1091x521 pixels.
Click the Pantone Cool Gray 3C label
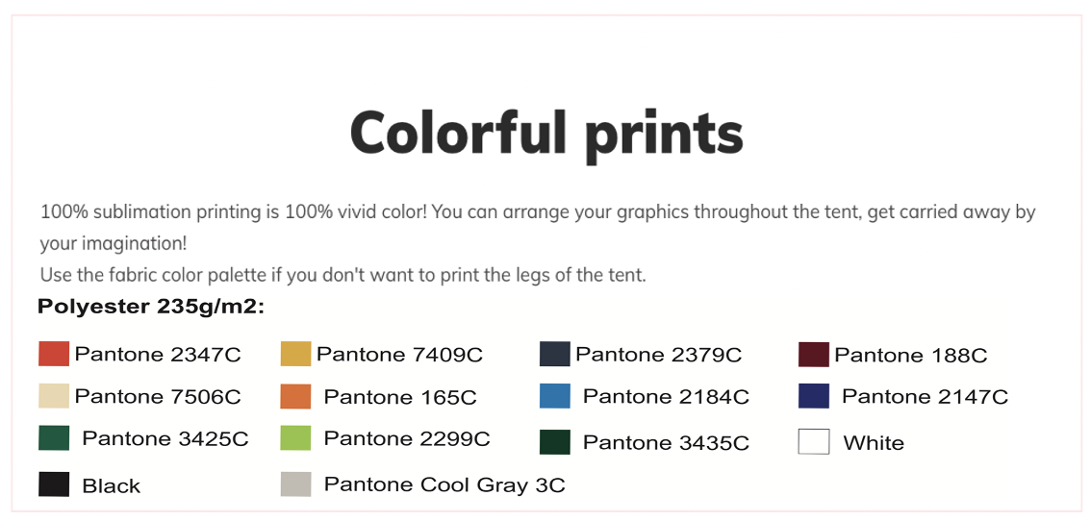tap(444, 484)
